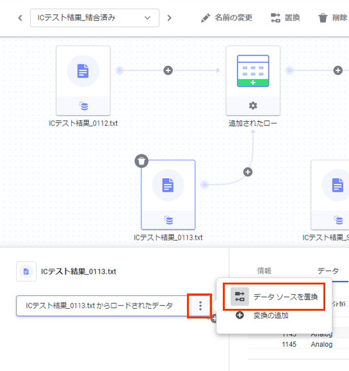Switch to the 情報 tab
The height and width of the screenshot is (371, 349).
[264, 270]
